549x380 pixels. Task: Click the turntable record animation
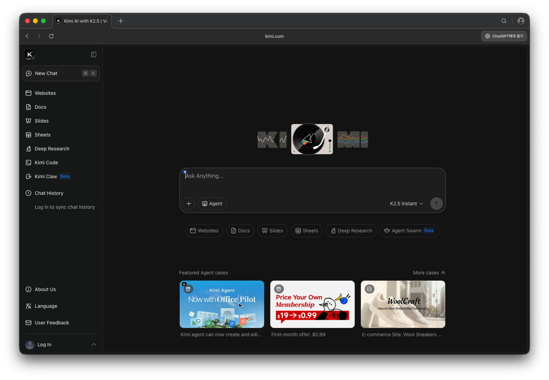coord(312,139)
